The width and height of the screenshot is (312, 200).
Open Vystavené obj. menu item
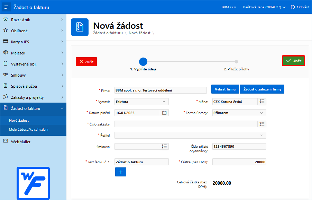[x=33, y=64]
